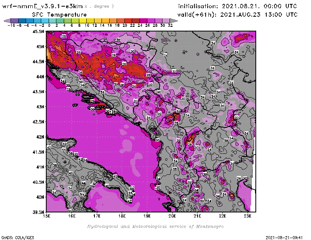
Task: Click the wrf-nmmE model title text
Action: pos(42,6)
